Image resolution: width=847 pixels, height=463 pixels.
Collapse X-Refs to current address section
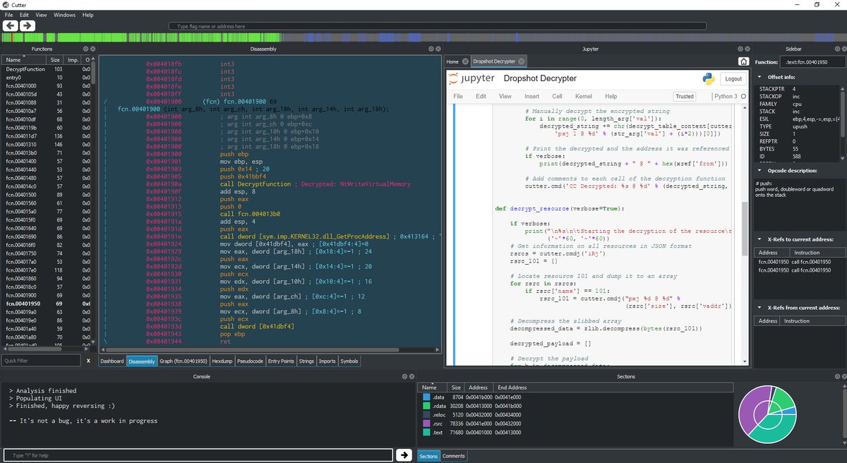[x=759, y=239]
